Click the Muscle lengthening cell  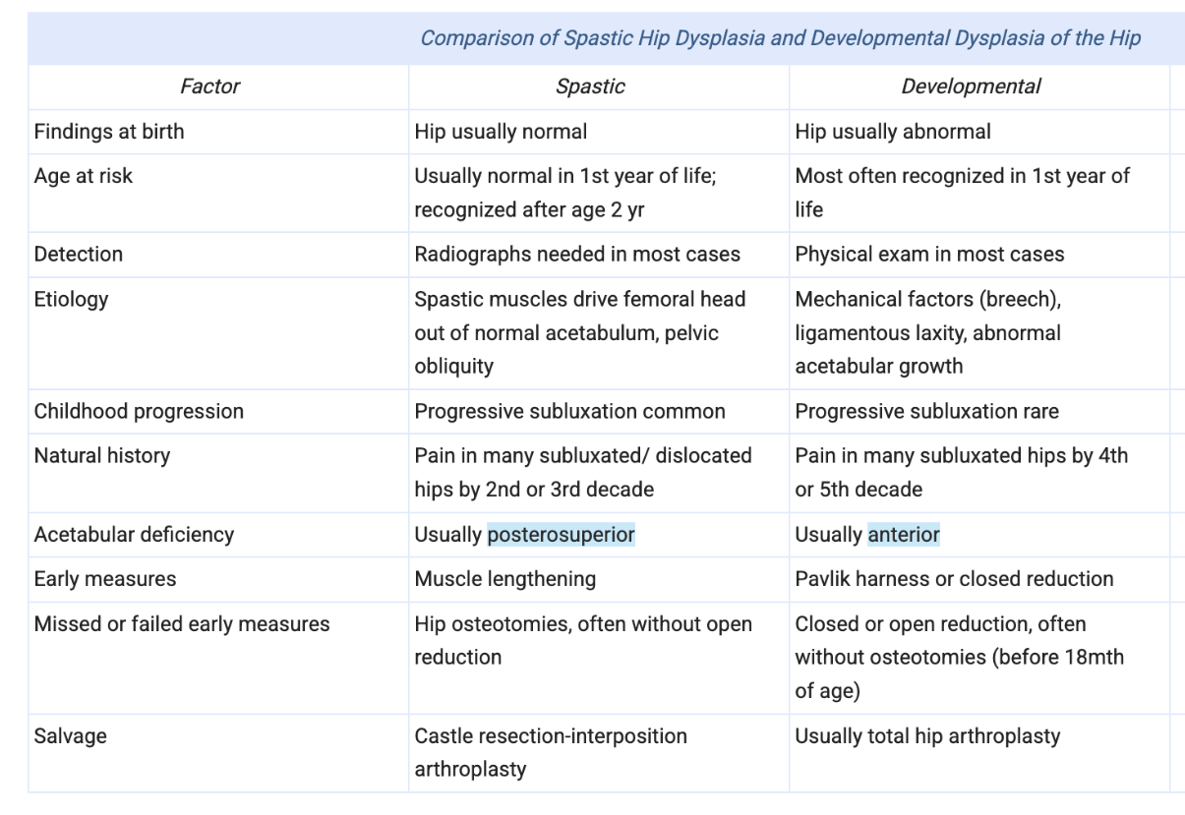[x=505, y=579]
